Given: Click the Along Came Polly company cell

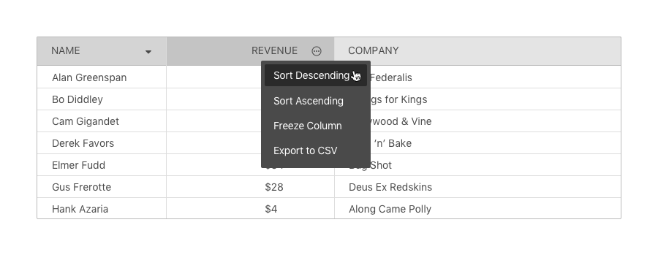Looking at the screenshot, I should [x=477, y=208].
